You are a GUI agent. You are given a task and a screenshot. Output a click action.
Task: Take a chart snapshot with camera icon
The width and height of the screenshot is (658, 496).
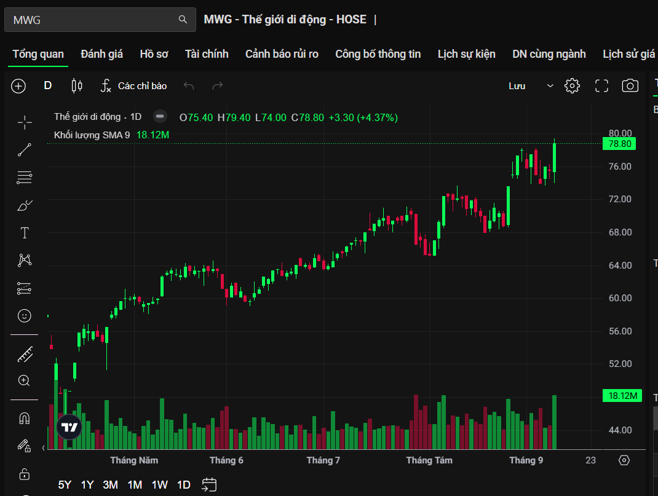[x=630, y=85]
